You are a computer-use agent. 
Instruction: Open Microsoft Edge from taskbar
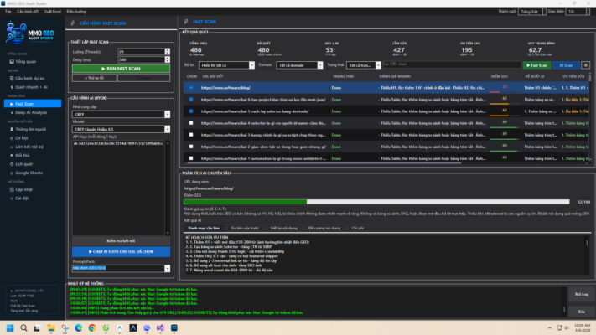78,327
